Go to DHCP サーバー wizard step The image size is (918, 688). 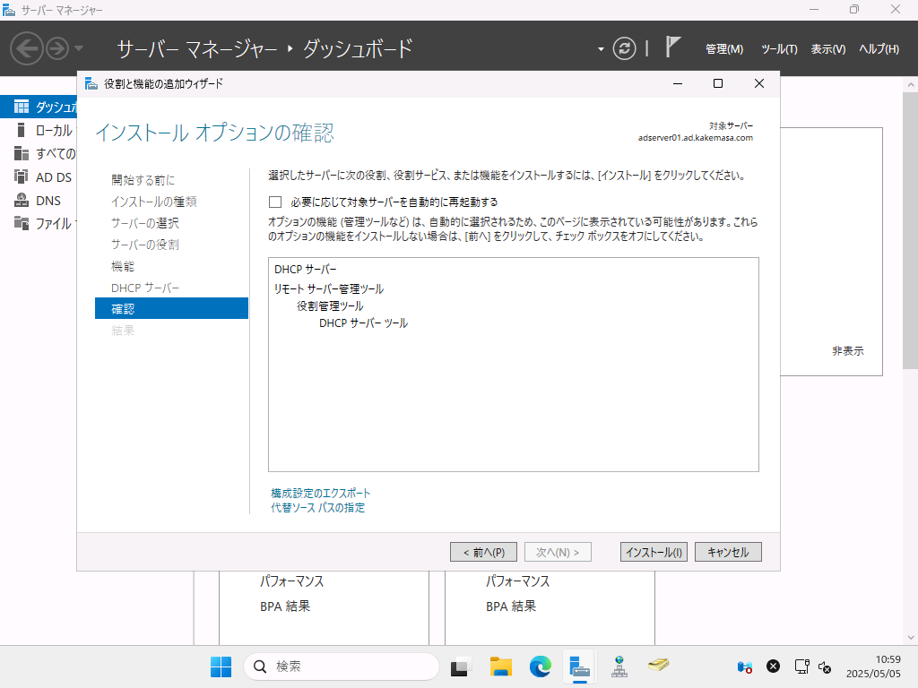pyautogui.click(x=145, y=288)
